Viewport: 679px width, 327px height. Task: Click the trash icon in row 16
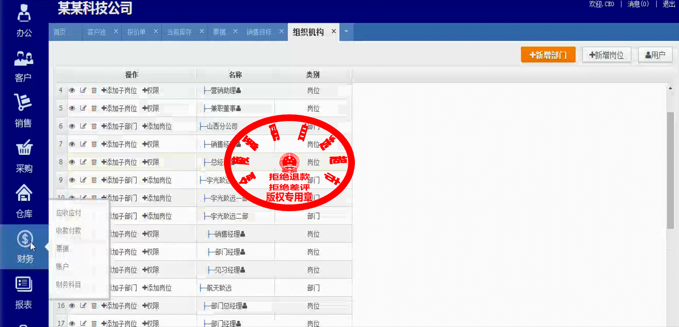pyautogui.click(x=94, y=306)
